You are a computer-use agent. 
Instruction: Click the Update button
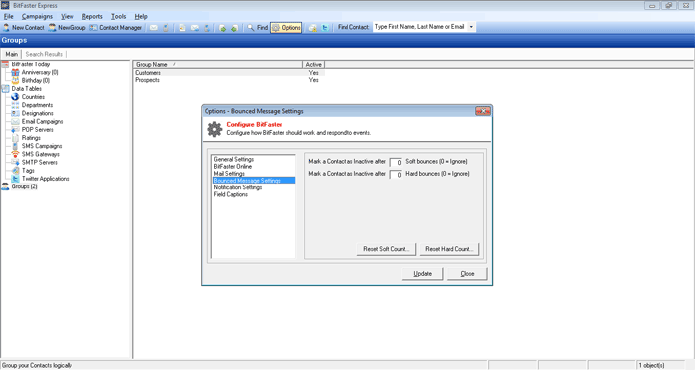422,274
